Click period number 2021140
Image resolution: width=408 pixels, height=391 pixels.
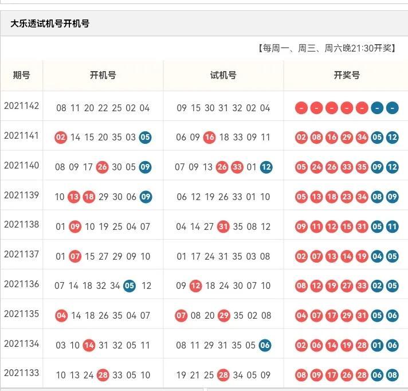[22, 165]
